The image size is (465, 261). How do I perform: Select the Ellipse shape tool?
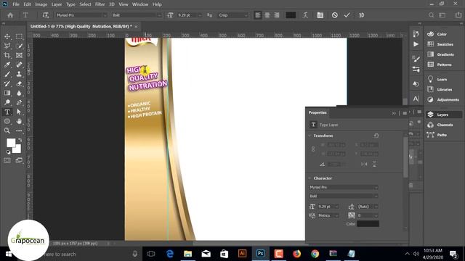[7, 121]
